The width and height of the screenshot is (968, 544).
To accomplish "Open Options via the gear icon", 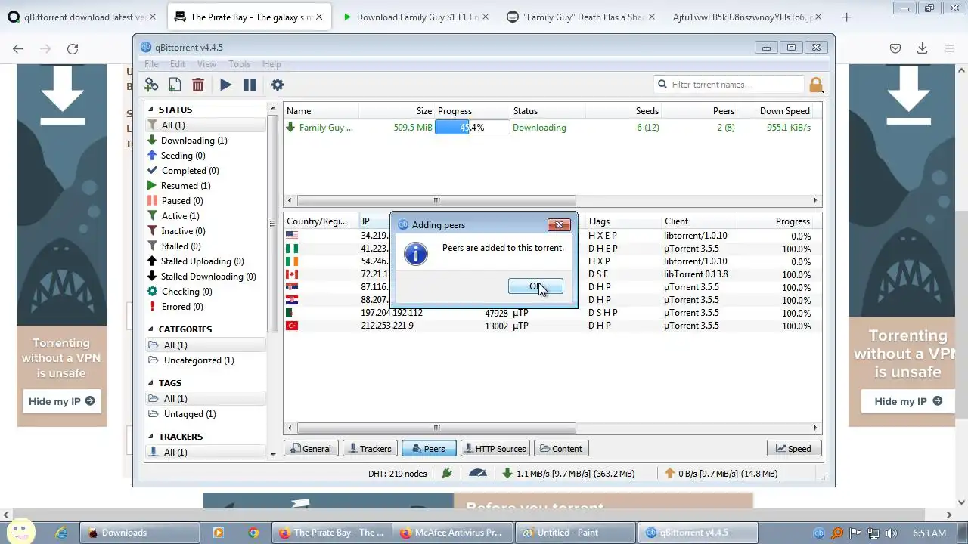I will (278, 85).
